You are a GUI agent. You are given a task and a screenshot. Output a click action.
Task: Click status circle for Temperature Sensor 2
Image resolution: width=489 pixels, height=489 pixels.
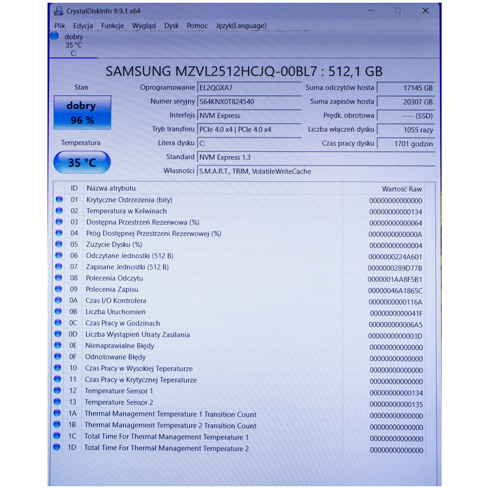point(57,401)
